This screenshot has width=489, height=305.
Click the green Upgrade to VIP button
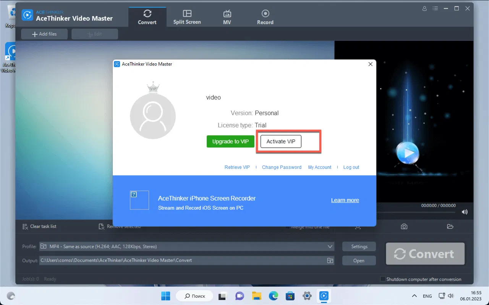230,141
